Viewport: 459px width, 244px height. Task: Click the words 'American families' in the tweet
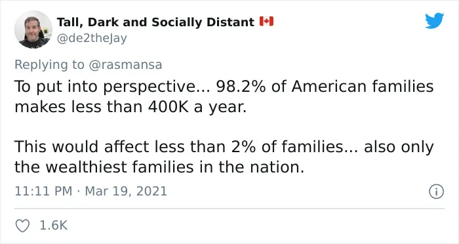[363, 87]
